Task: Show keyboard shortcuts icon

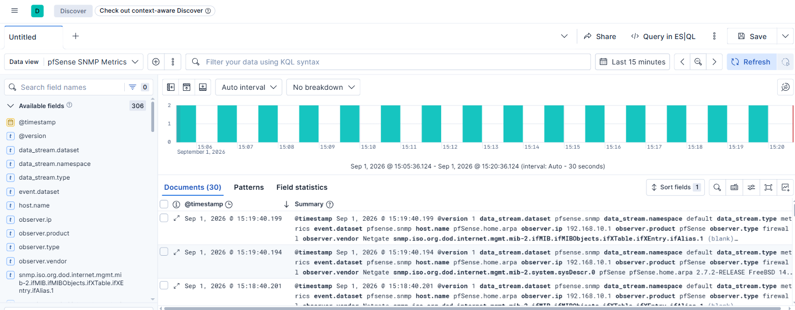Action: pyautogui.click(x=734, y=187)
